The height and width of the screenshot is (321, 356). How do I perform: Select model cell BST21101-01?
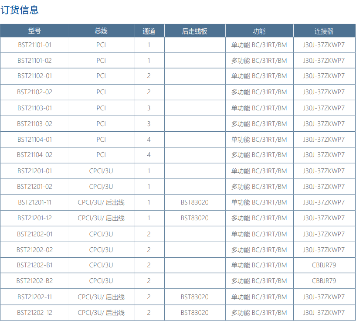[34, 45]
